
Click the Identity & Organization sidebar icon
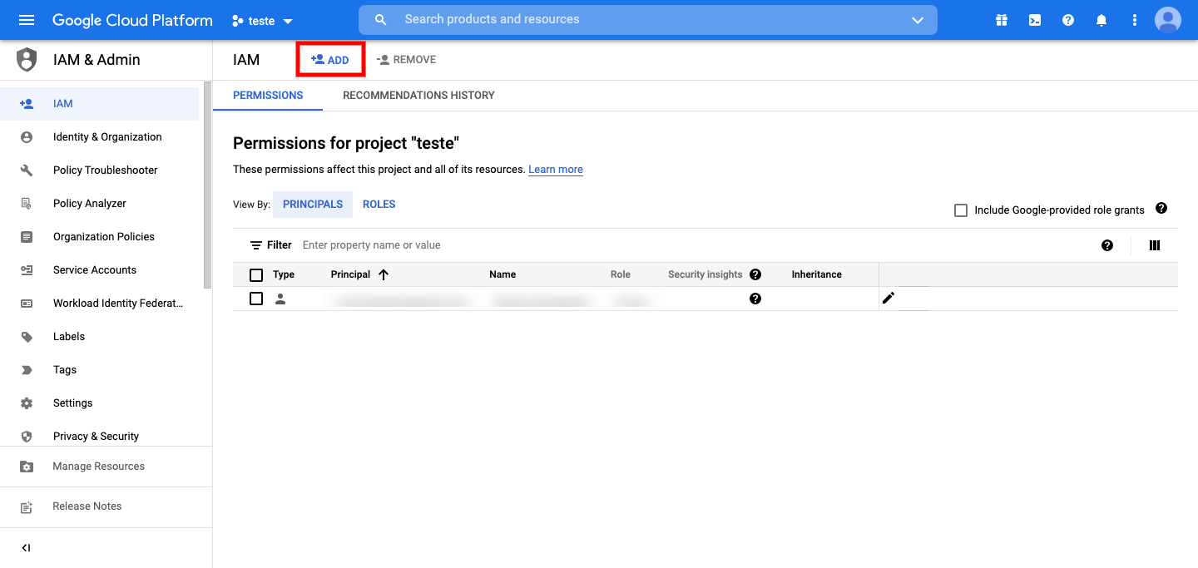click(27, 137)
